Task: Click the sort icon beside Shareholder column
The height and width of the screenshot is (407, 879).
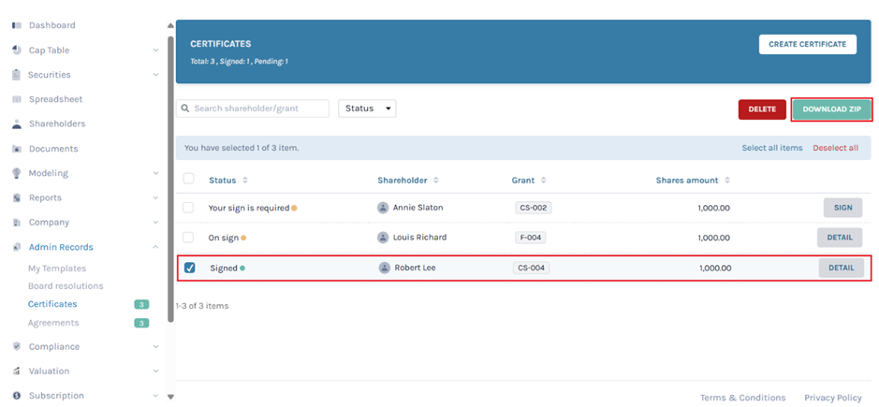Action: click(436, 181)
